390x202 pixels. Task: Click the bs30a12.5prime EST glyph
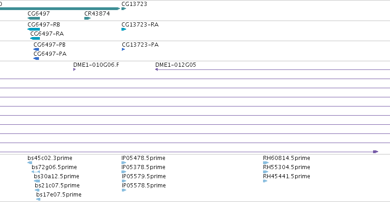click(37, 181)
